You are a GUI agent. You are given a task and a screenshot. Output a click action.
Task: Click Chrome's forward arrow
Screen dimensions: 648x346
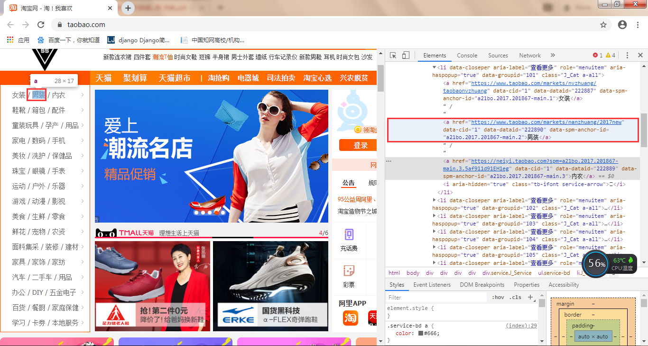(x=26, y=25)
